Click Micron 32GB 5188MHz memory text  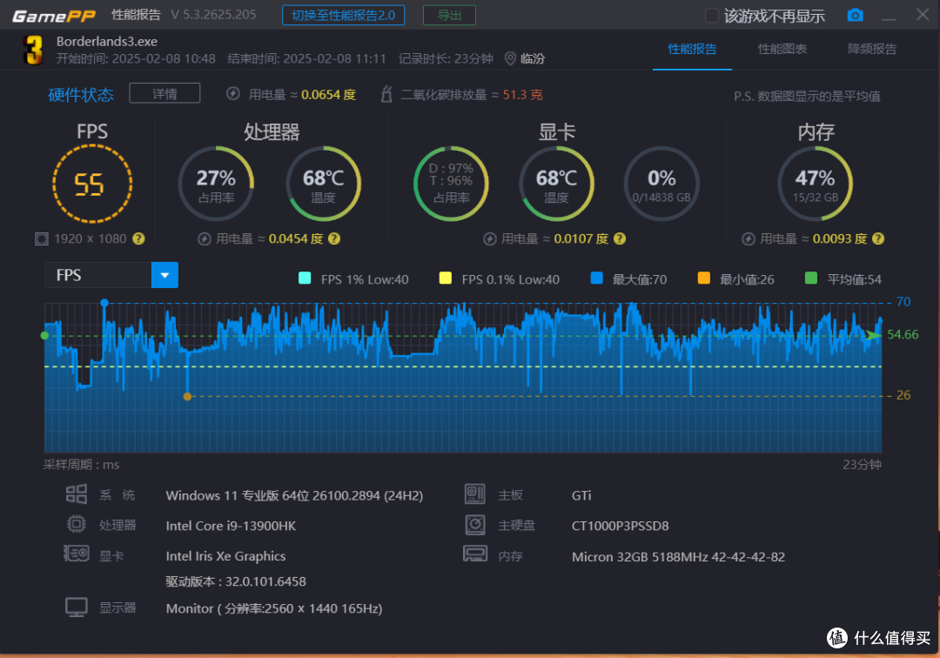(678, 557)
